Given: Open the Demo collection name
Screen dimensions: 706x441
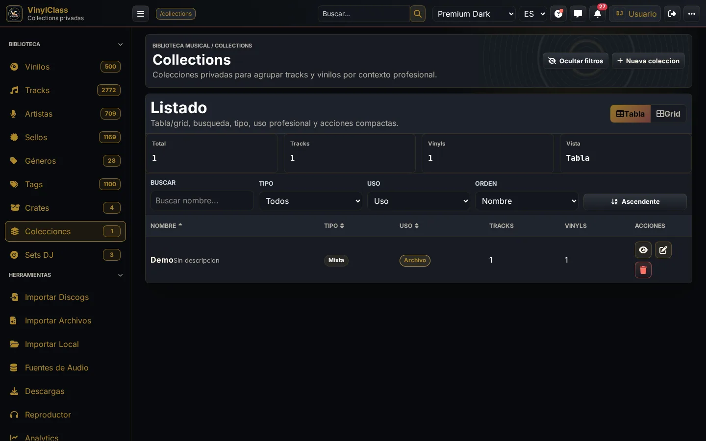Looking at the screenshot, I should tap(162, 260).
